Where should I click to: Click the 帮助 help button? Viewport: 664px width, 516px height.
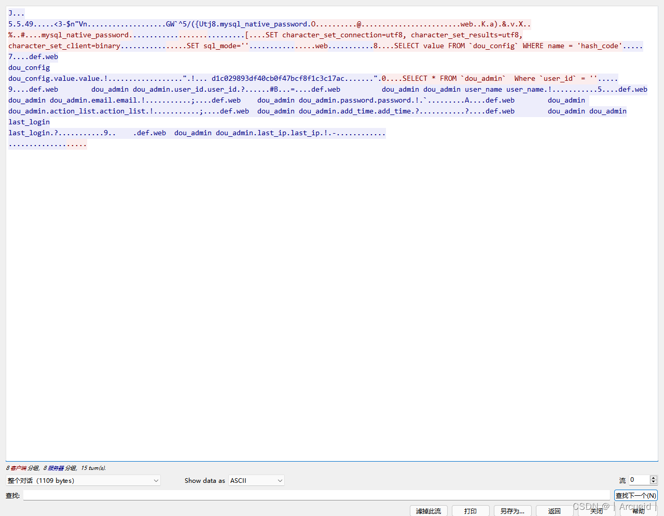[639, 511]
